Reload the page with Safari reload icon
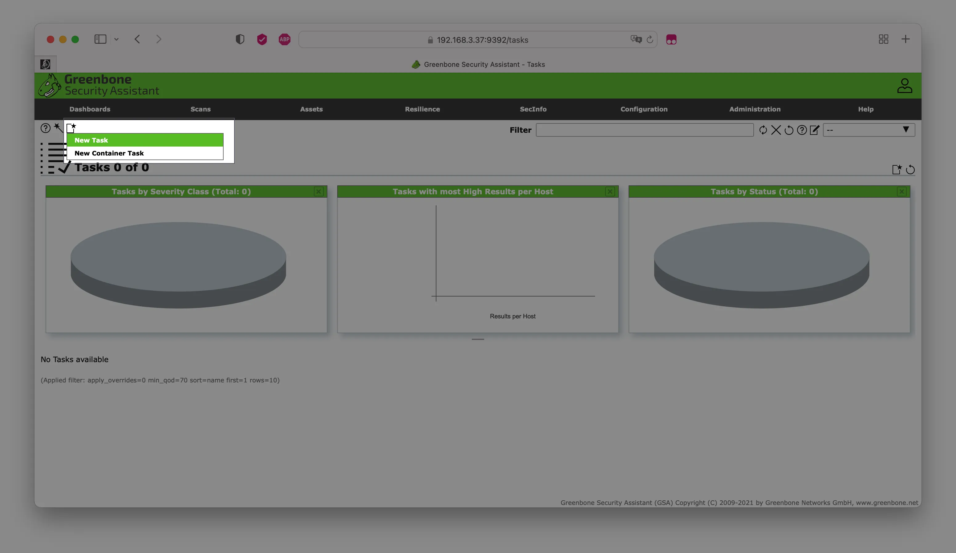This screenshot has height=553, width=956. [x=650, y=39]
